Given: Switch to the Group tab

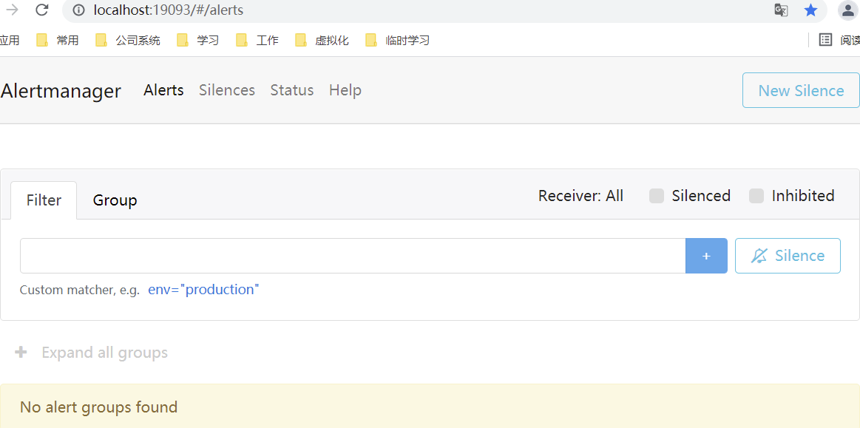Looking at the screenshot, I should click(115, 200).
